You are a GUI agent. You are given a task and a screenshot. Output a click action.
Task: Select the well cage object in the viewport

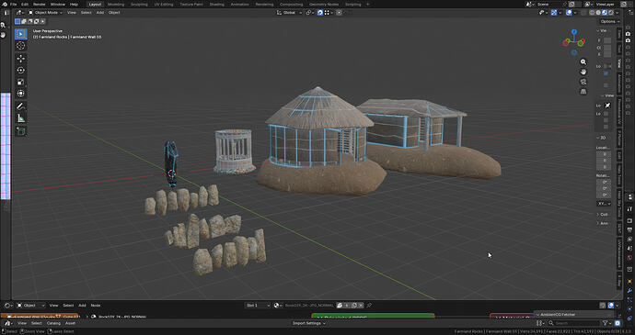tap(233, 151)
